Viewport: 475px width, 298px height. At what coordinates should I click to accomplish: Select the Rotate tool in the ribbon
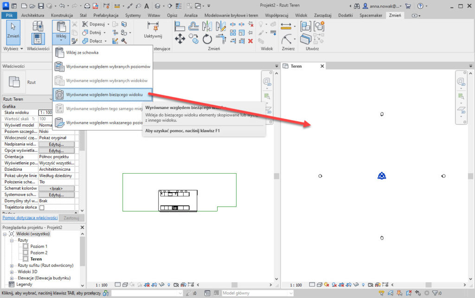click(x=207, y=39)
